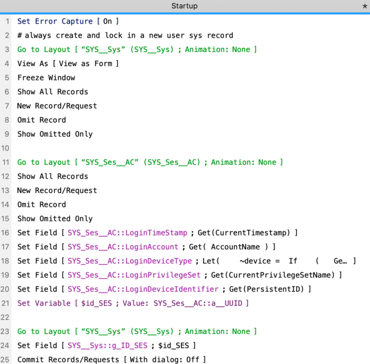
Task: Select the View As Form step
Action: pyautogui.click(x=68, y=64)
